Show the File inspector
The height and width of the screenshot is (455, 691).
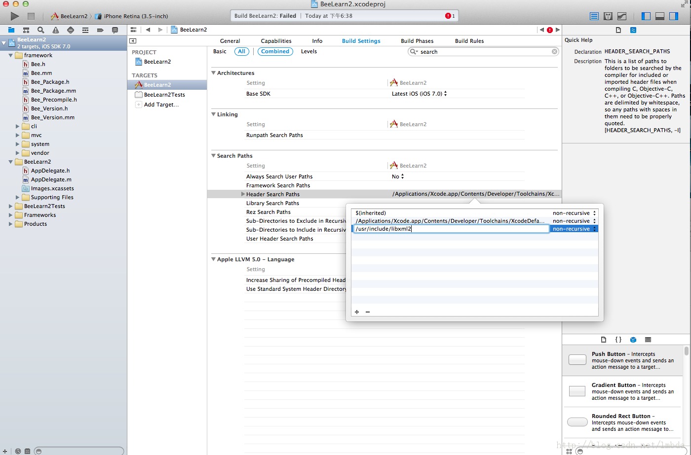point(618,30)
